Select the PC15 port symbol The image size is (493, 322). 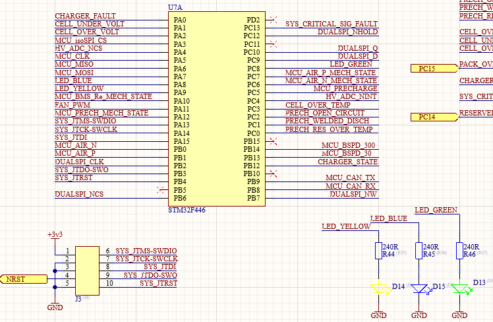point(434,69)
